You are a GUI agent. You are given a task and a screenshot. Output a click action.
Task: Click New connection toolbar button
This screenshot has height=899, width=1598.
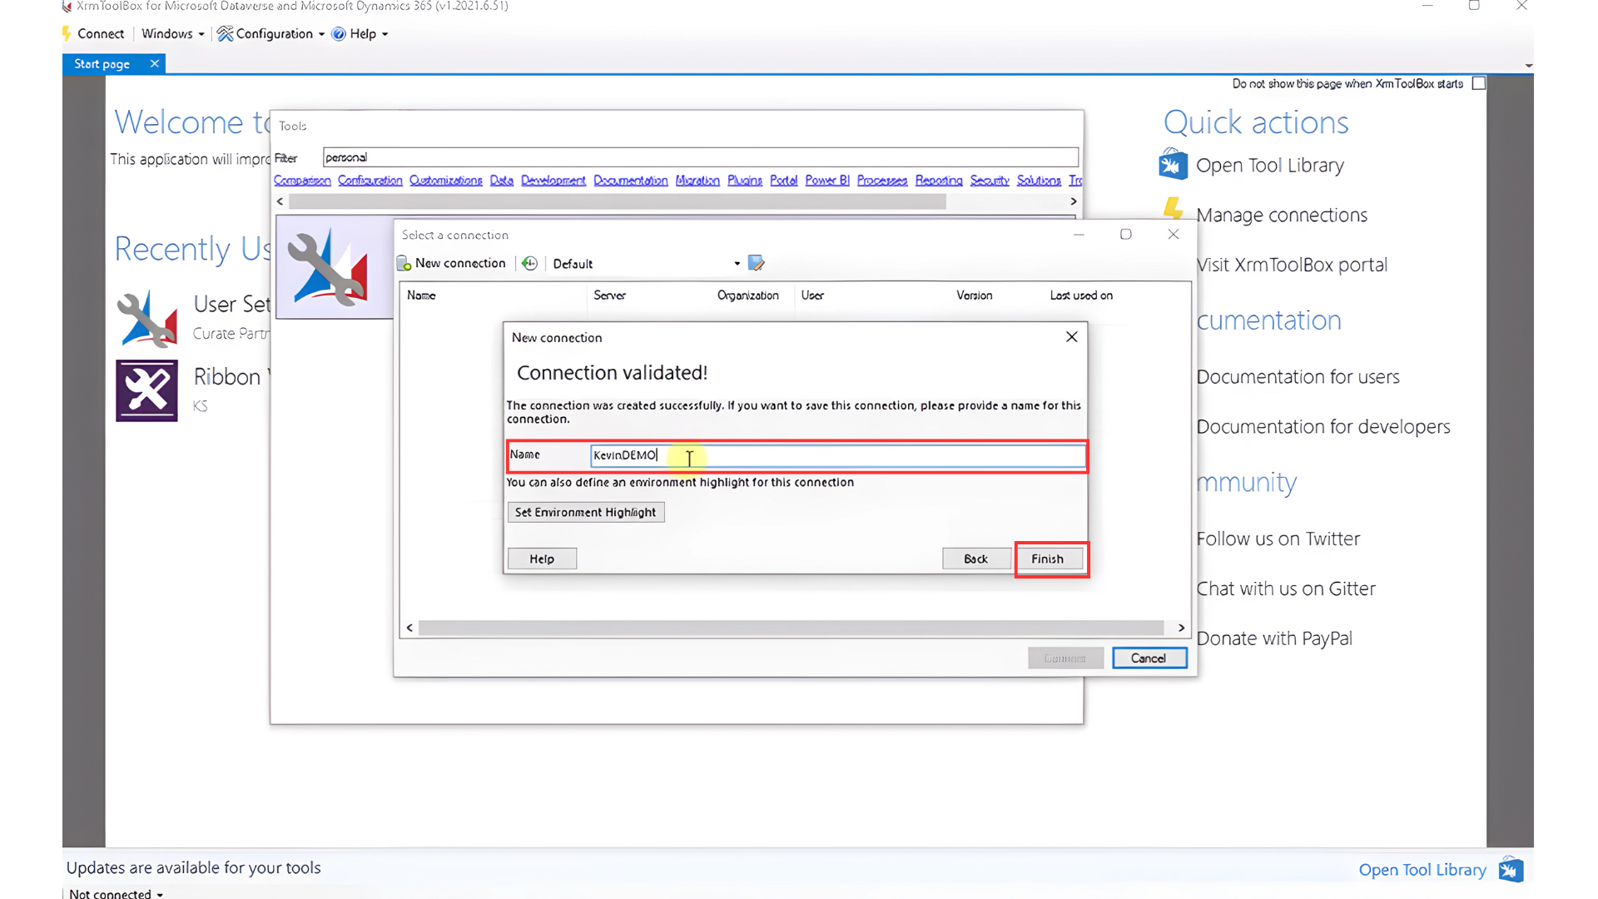(452, 263)
